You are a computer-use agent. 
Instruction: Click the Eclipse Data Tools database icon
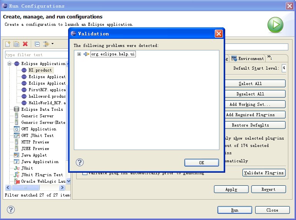click(x=17, y=109)
